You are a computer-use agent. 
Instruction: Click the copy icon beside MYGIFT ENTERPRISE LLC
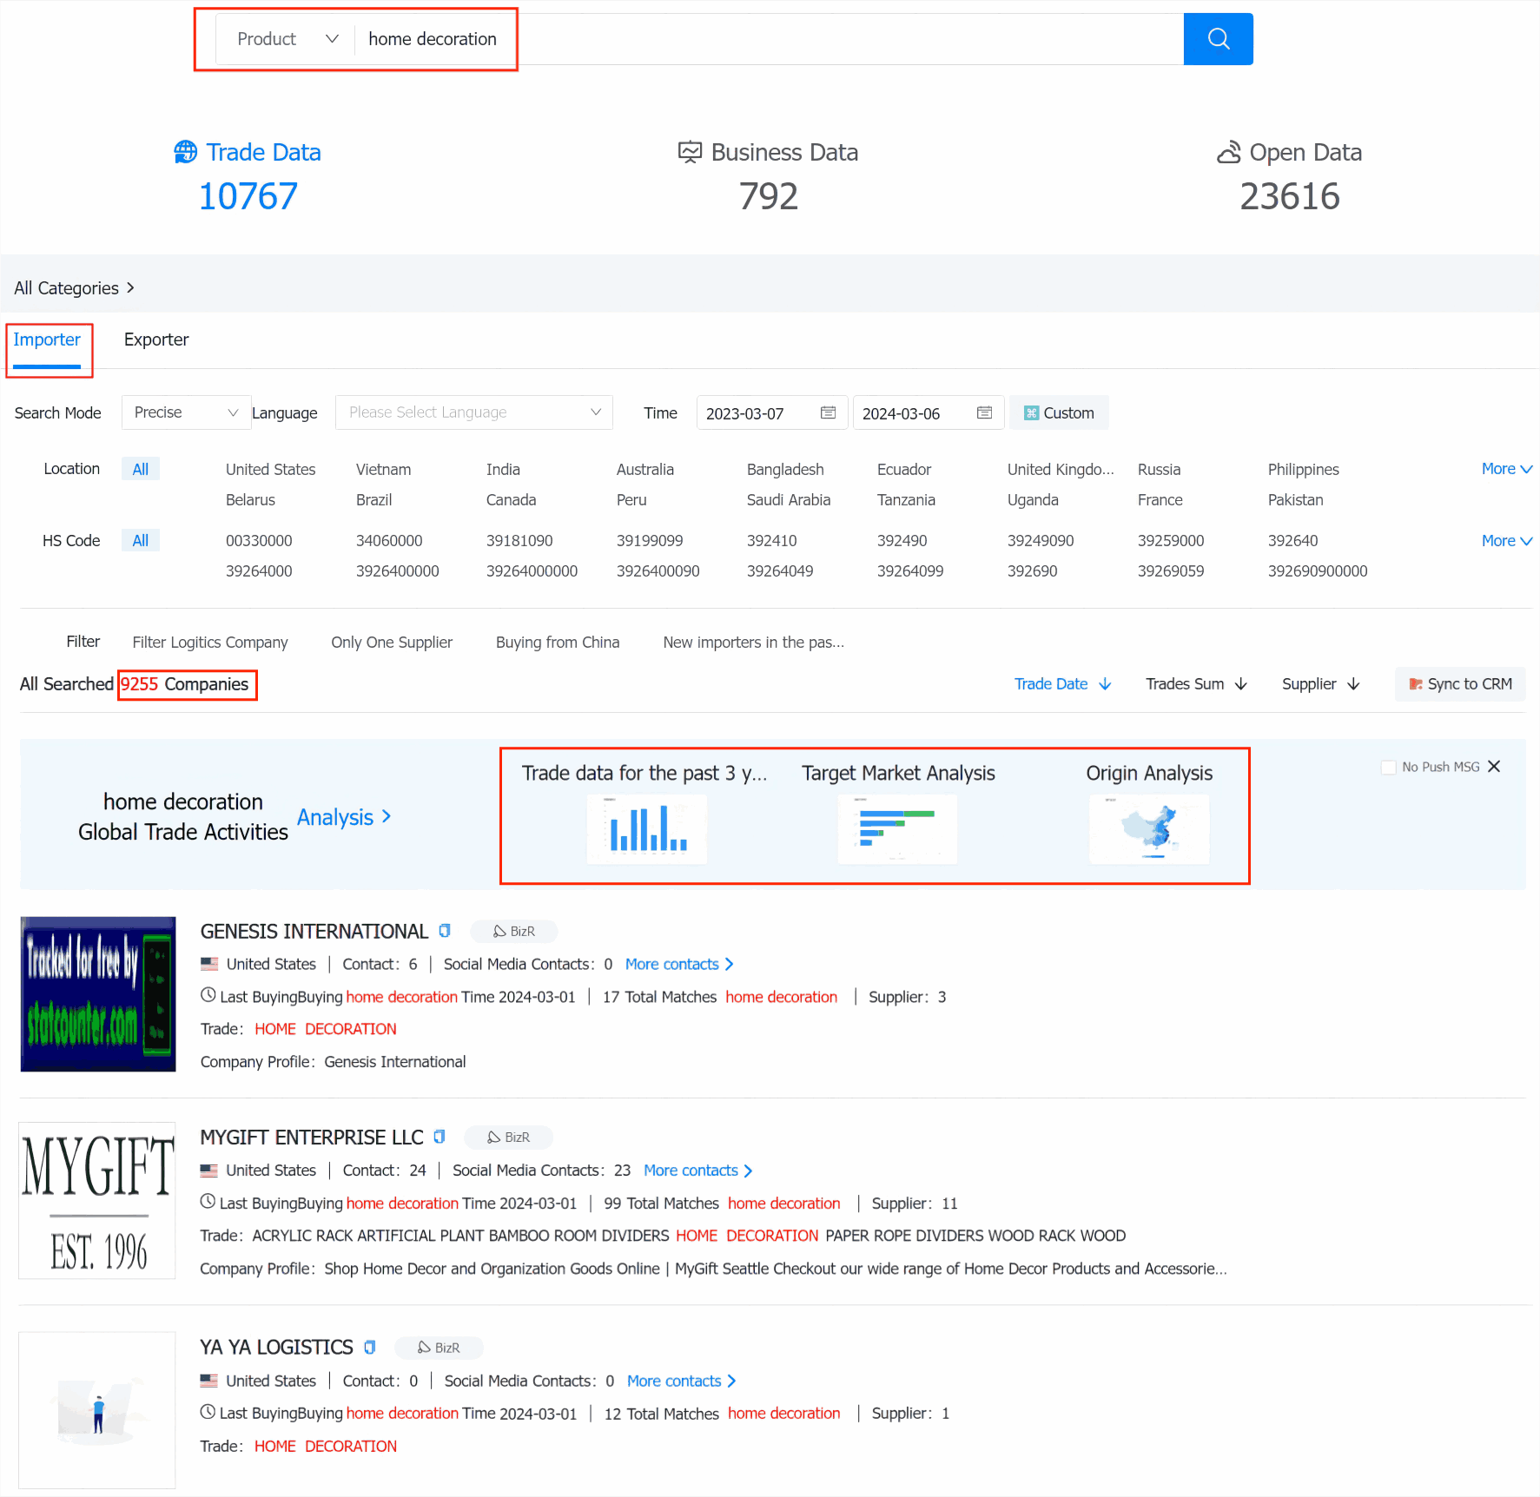click(x=440, y=1137)
